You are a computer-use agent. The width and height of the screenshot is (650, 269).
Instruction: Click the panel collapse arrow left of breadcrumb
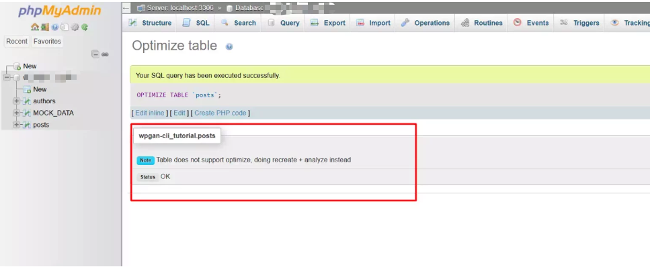point(126,8)
